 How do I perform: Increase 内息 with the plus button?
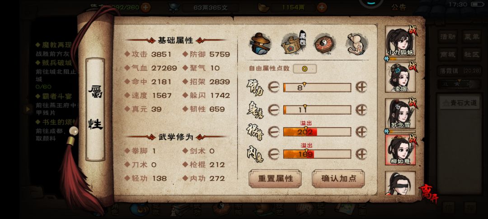point(361,154)
